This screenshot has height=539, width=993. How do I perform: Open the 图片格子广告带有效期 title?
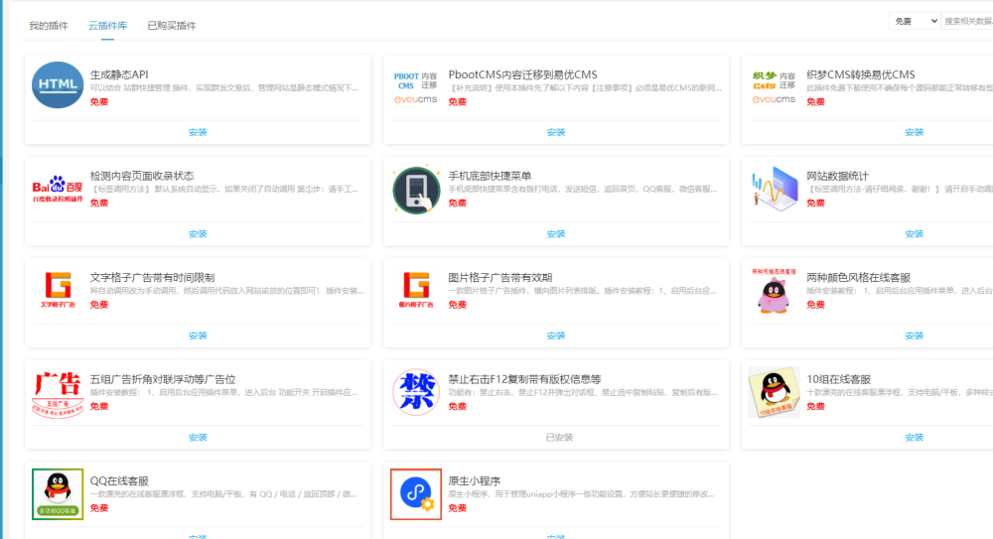[500, 277]
